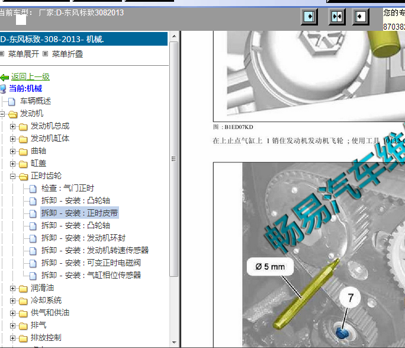Viewport: 405px width, 348px height.
Task: Open first 拆卸-安装：凸轮轴 entry above 正时皮带
Action: pos(76,200)
